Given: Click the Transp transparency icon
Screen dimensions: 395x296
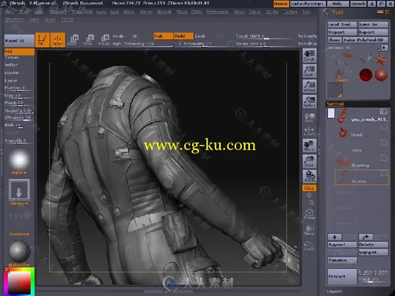Looking at the screenshot, I should 309,230.
